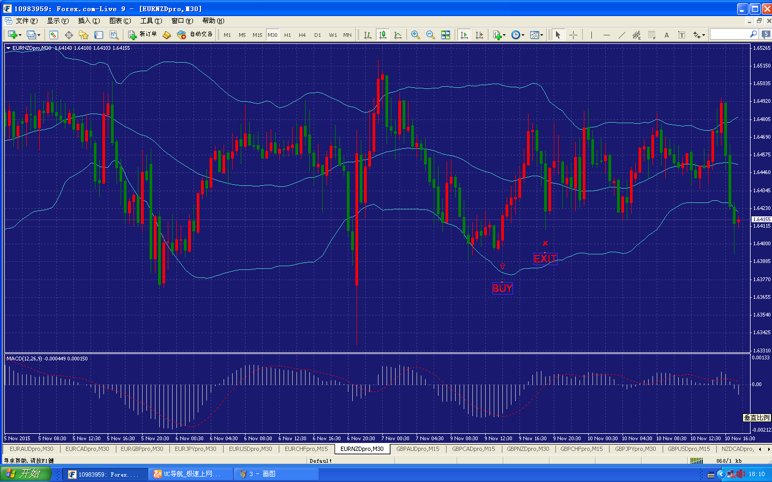The height and width of the screenshot is (482, 772).
Task: Collapse the EURNZDpro chart title triangle
Action: (8, 48)
